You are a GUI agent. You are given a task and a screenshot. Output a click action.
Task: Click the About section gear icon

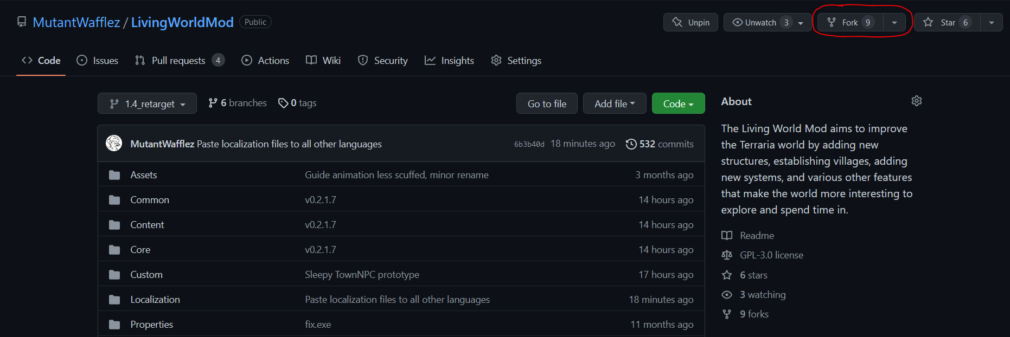(917, 101)
